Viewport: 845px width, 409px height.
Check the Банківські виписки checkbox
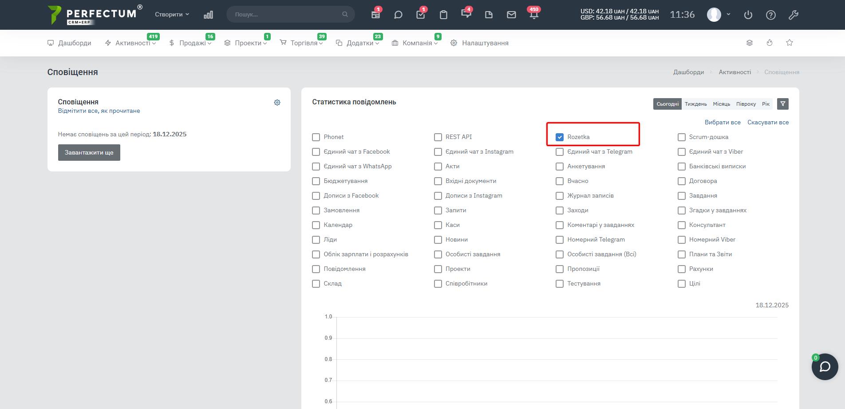click(x=682, y=167)
